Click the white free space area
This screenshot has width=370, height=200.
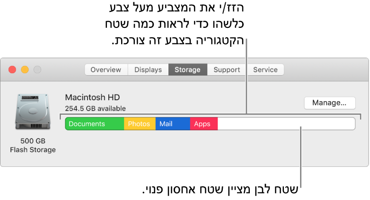pyautogui.click(x=286, y=124)
